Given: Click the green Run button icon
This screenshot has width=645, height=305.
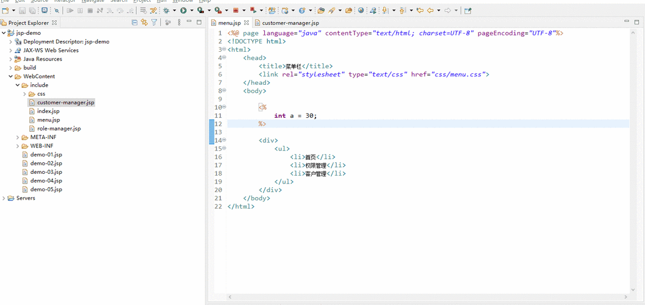Looking at the screenshot, I should coord(184,10).
